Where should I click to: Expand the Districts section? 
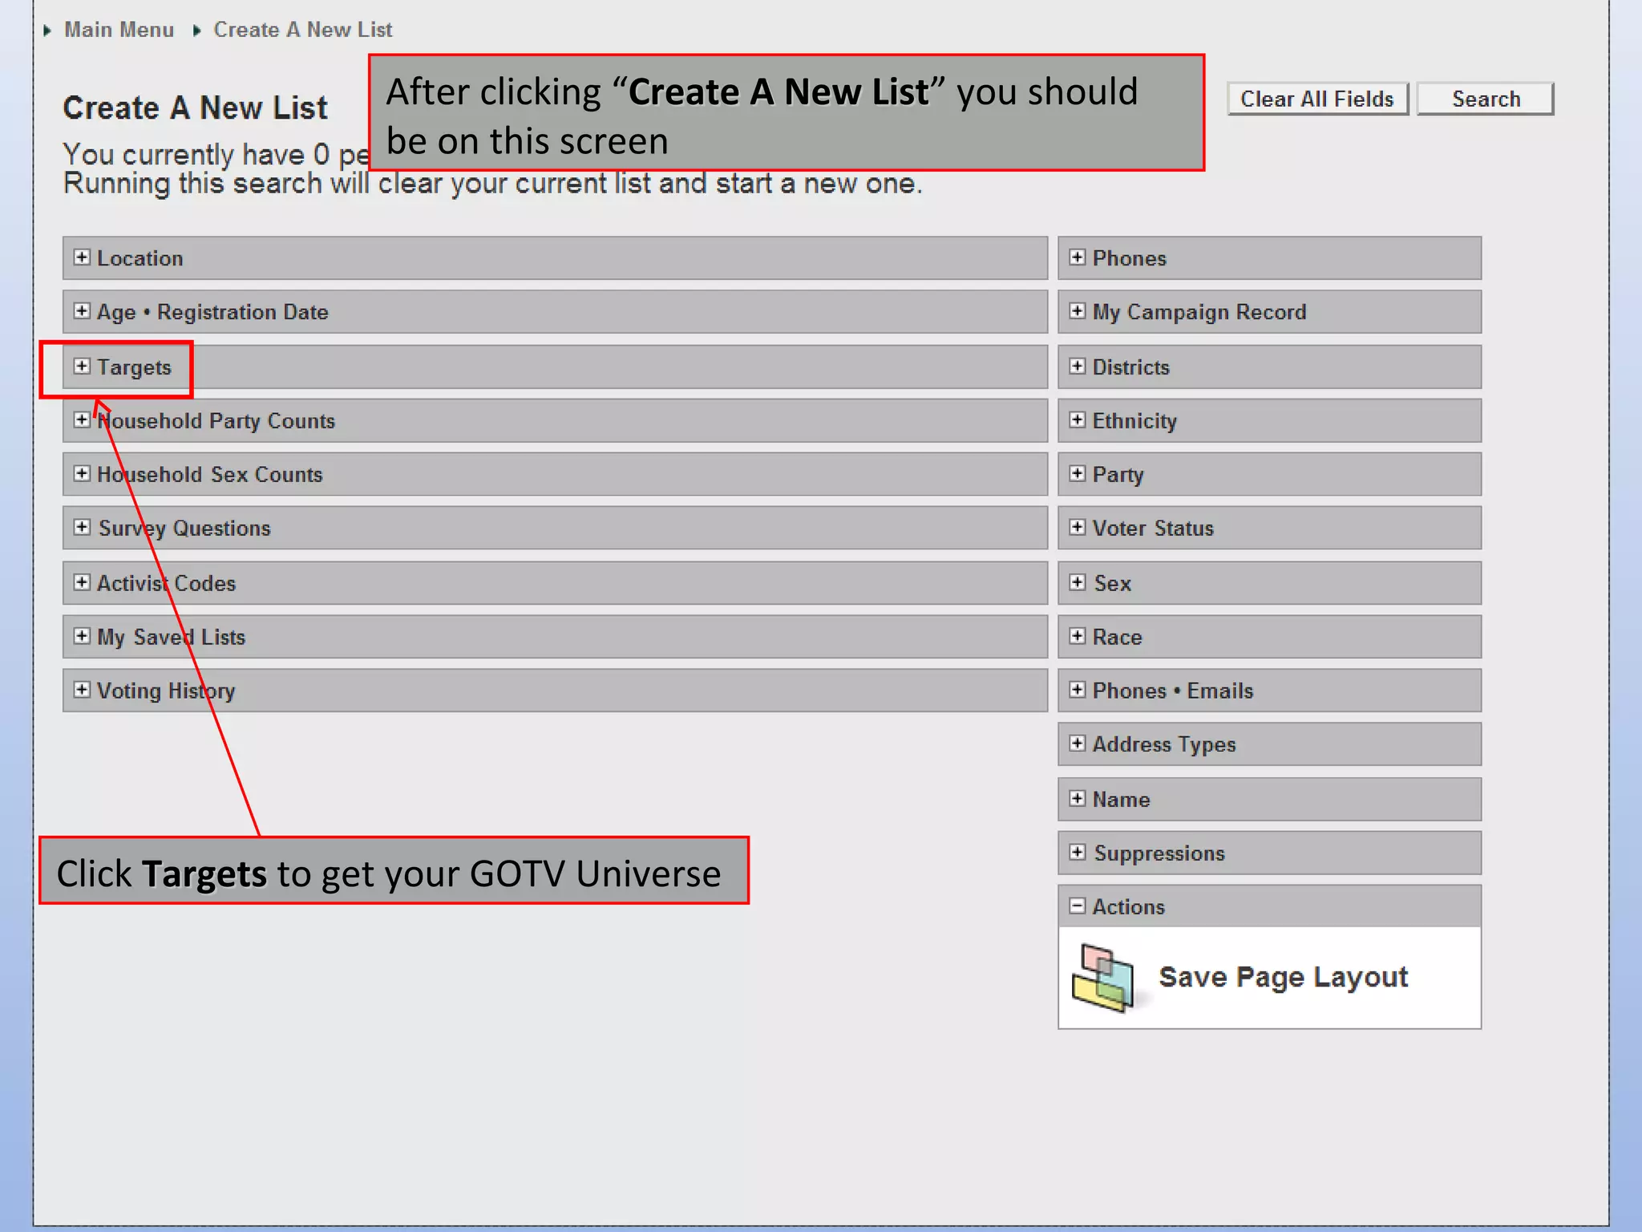coord(1078,367)
